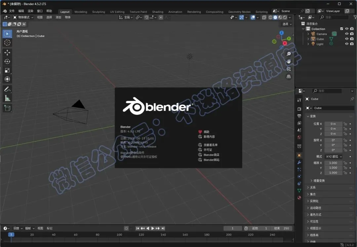This screenshot has height=247, width=357.
Task: Click the viewport zoom magnifier icon
Action: 289,54
